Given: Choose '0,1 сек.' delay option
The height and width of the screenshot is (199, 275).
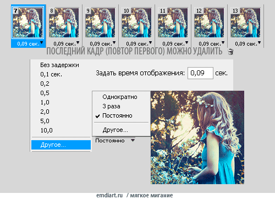Looking at the screenshot, I should pos(51,74).
